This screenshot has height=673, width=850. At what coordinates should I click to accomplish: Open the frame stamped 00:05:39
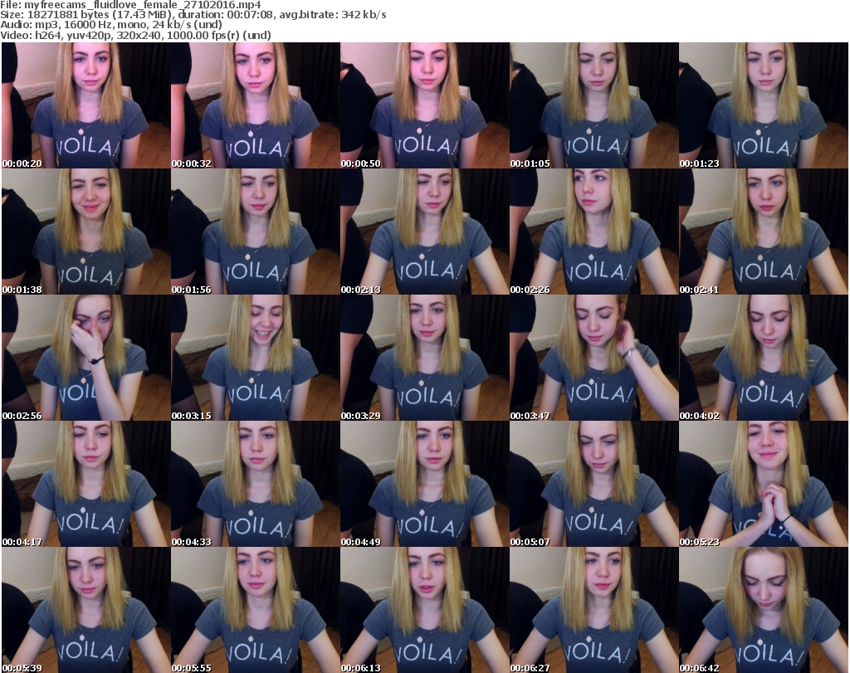(85, 610)
